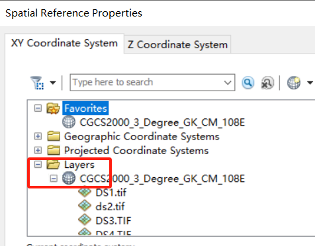Click the Layers open-folder icon
The height and width of the screenshot is (246, 315).
[53, 165]
